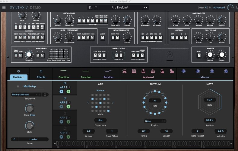Click the Velocity 0.0 % value field
This screenshot has width=238, height=151.
(221, 131)
